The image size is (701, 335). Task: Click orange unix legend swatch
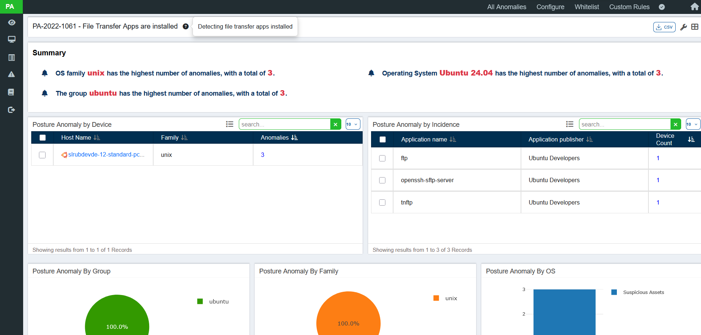click(x=436, y=298)
